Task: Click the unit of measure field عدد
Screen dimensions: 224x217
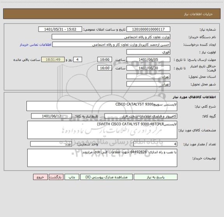Action: point(51,144)
